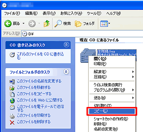Open the お気に入り(A) menu
The height and width of the screenshot is (132, 143).
coord(71,13)
